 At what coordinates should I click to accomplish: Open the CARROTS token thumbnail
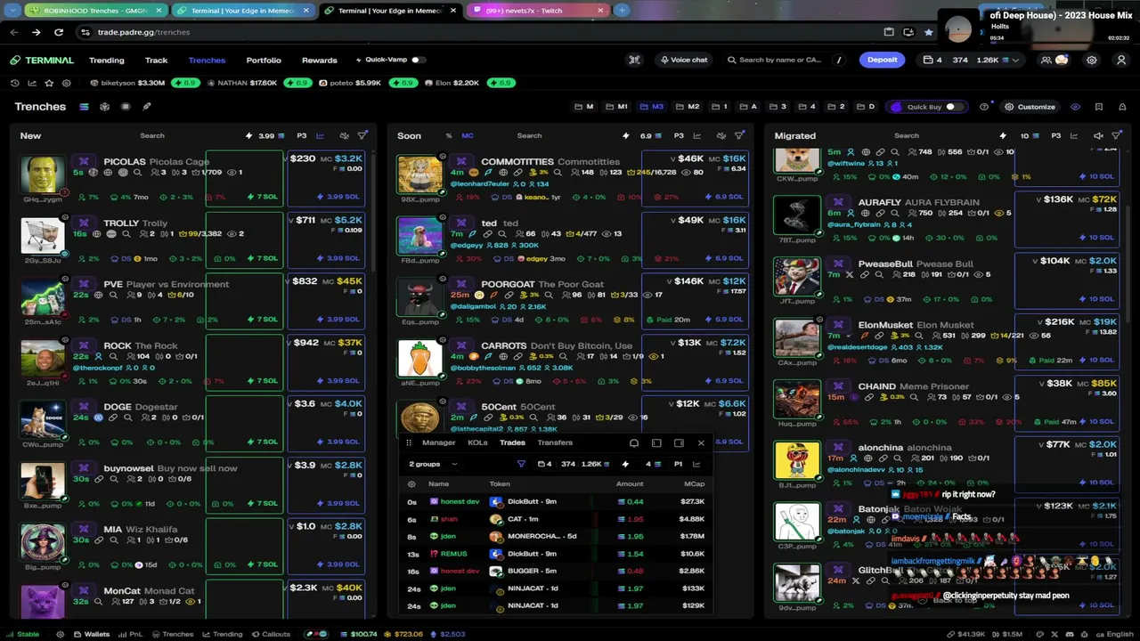pyautogui.click(x=419, y=358)
